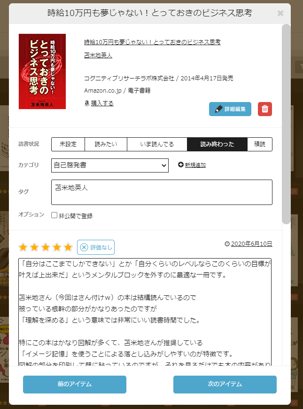
Task: Go back to 前のアイテム
Action: point(75,384)
